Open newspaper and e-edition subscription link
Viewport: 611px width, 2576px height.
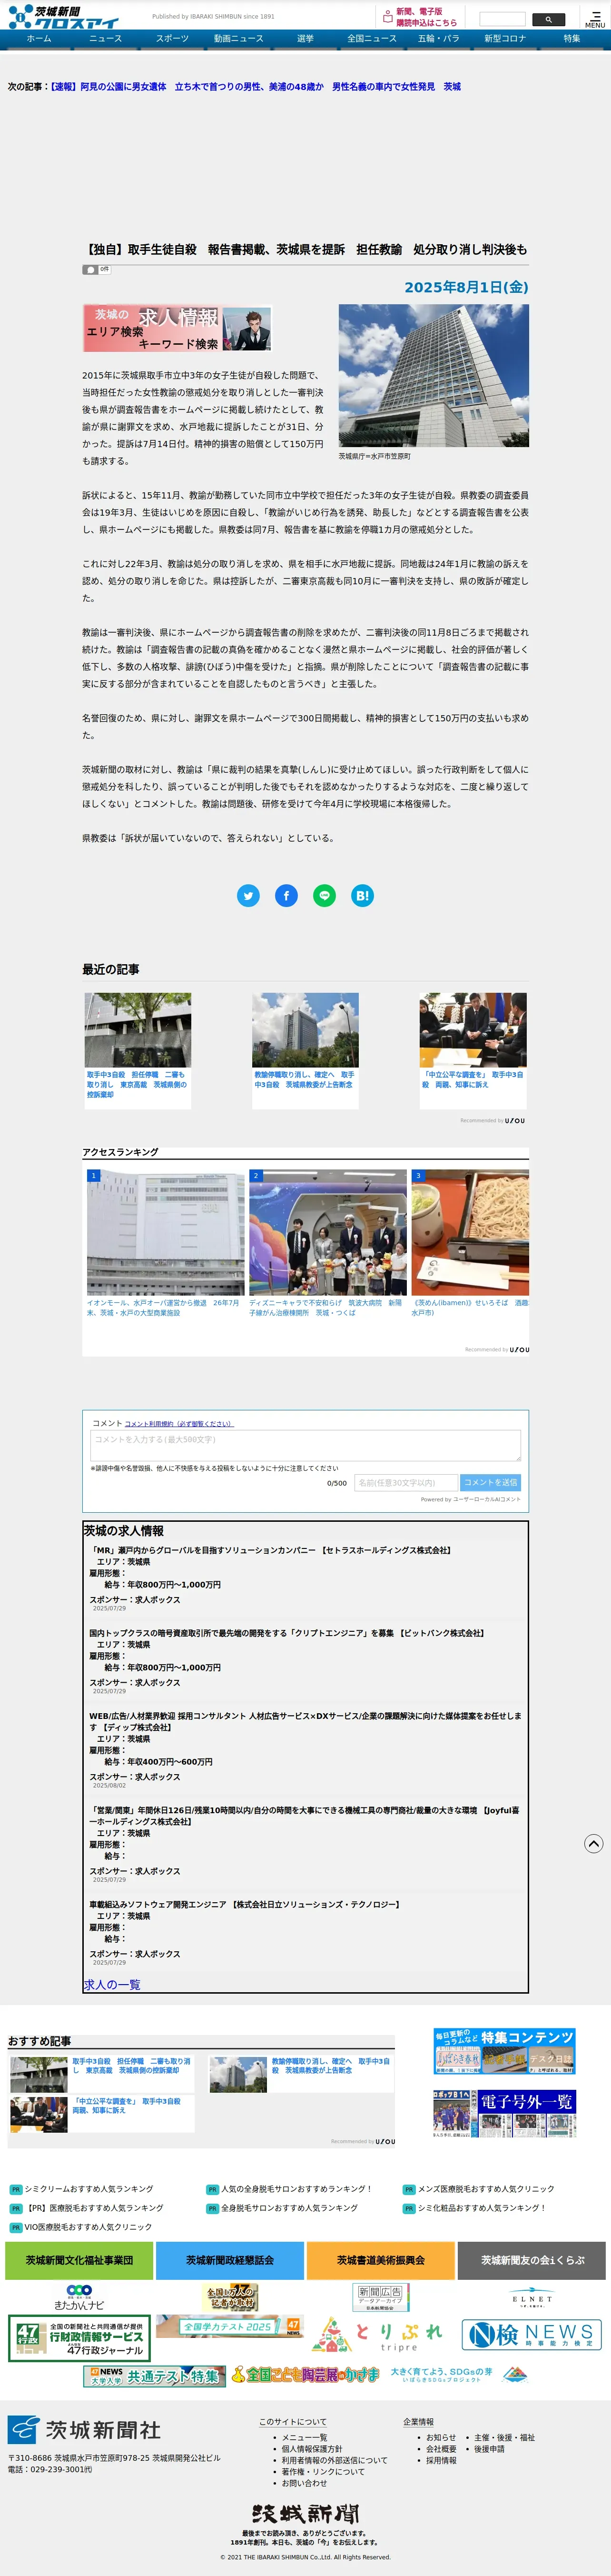(419, 17)
